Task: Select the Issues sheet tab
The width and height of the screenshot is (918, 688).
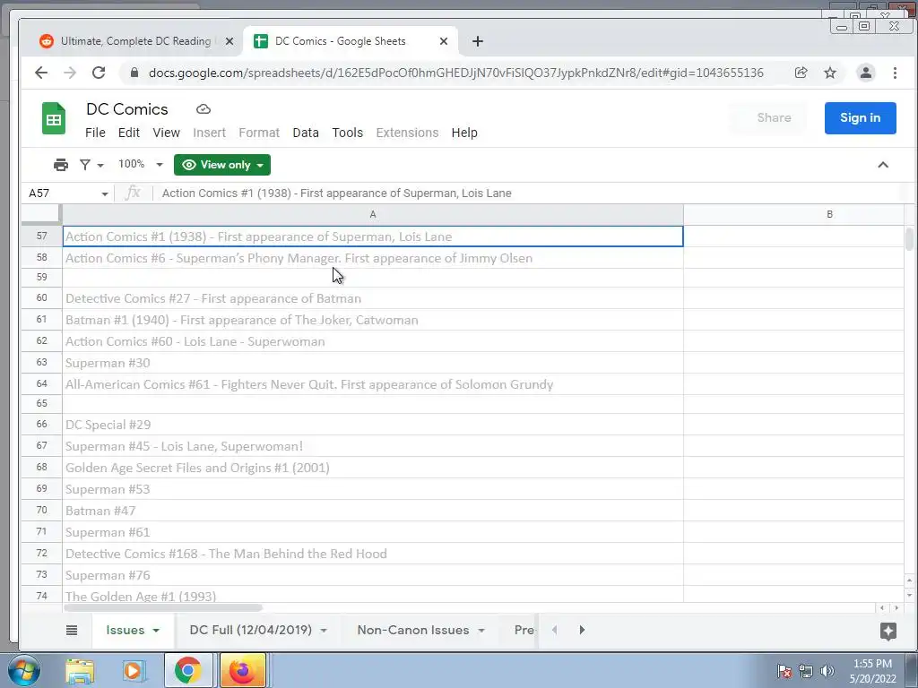Action: coord(125,630)
